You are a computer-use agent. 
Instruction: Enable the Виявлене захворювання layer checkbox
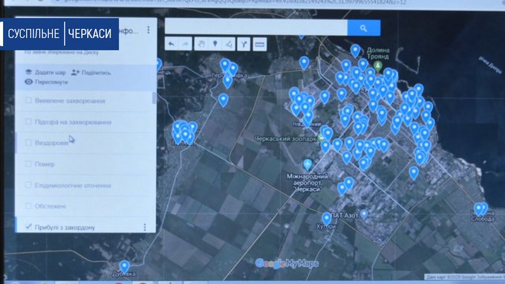(28, 100)
